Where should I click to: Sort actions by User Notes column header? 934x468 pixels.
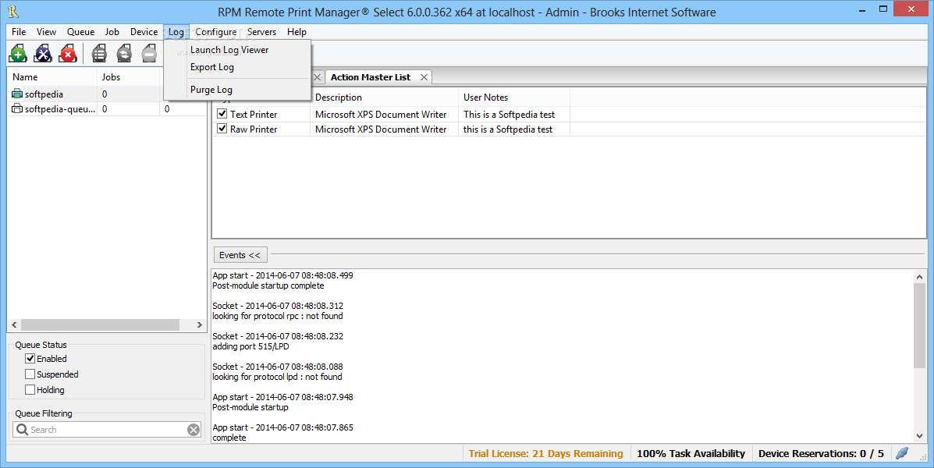click(514, 97)
